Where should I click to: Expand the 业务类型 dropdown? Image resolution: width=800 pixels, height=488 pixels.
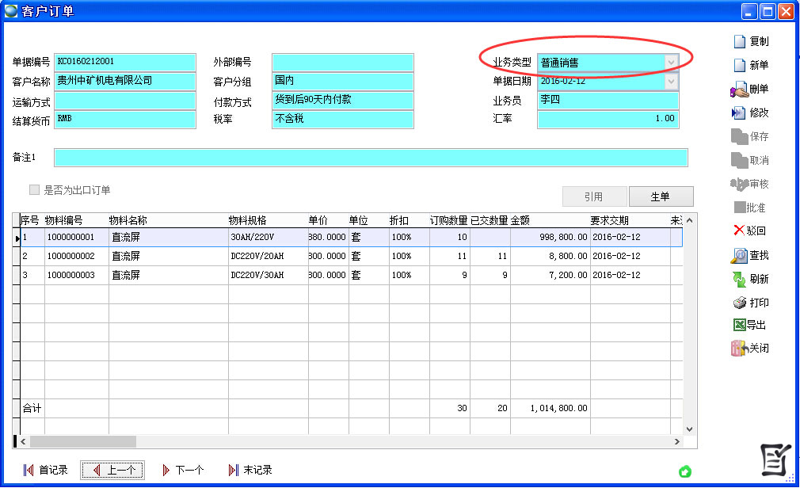[x=672, y=63]
